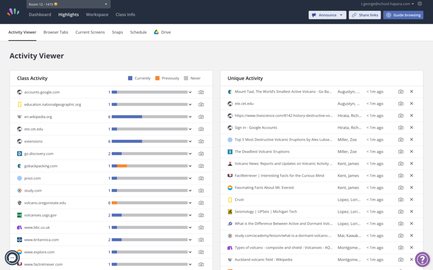Click the Guide browsing button
This screenshot has height=270, width=433.
(x=402, y=15)
